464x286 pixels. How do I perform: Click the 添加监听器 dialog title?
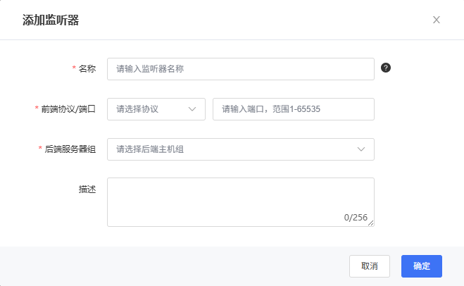[51, 20]
